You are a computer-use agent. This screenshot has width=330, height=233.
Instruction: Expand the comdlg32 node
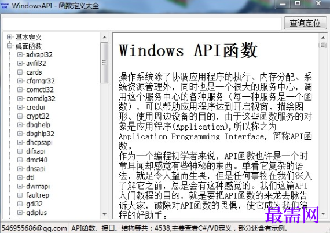click(x=20, y=98)
